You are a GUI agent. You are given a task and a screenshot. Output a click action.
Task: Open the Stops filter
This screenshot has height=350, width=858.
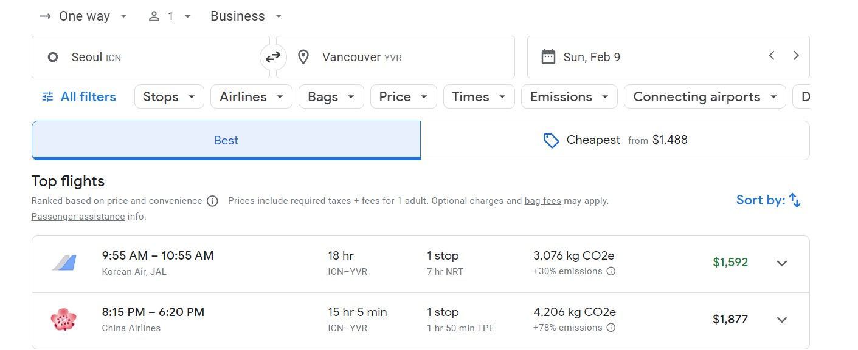(x=169, y=97)
